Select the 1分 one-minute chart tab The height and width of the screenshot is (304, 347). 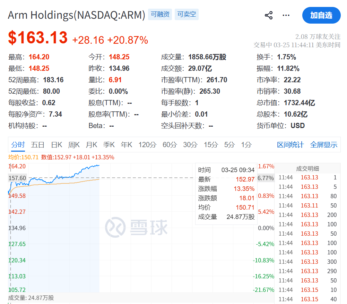[x=246, y=145]
